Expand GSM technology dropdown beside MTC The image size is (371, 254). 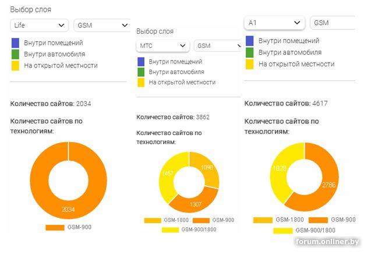[217, 45]
